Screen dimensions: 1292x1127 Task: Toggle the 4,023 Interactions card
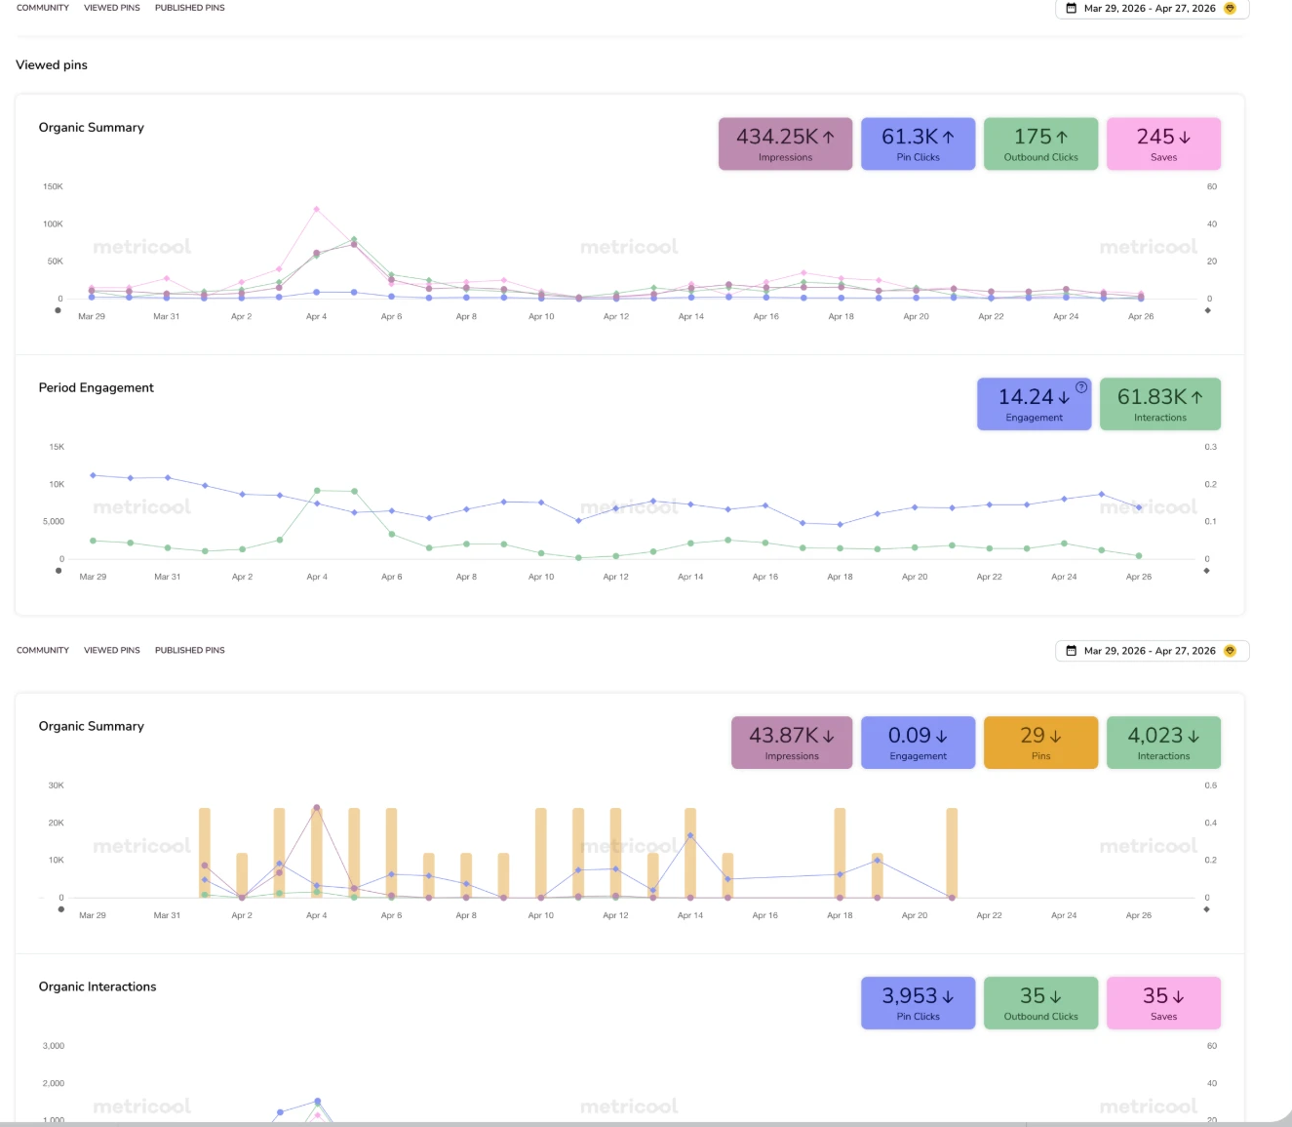coord(1163,743)
